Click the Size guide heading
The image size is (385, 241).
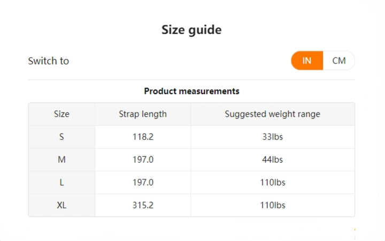pos(191,30)
